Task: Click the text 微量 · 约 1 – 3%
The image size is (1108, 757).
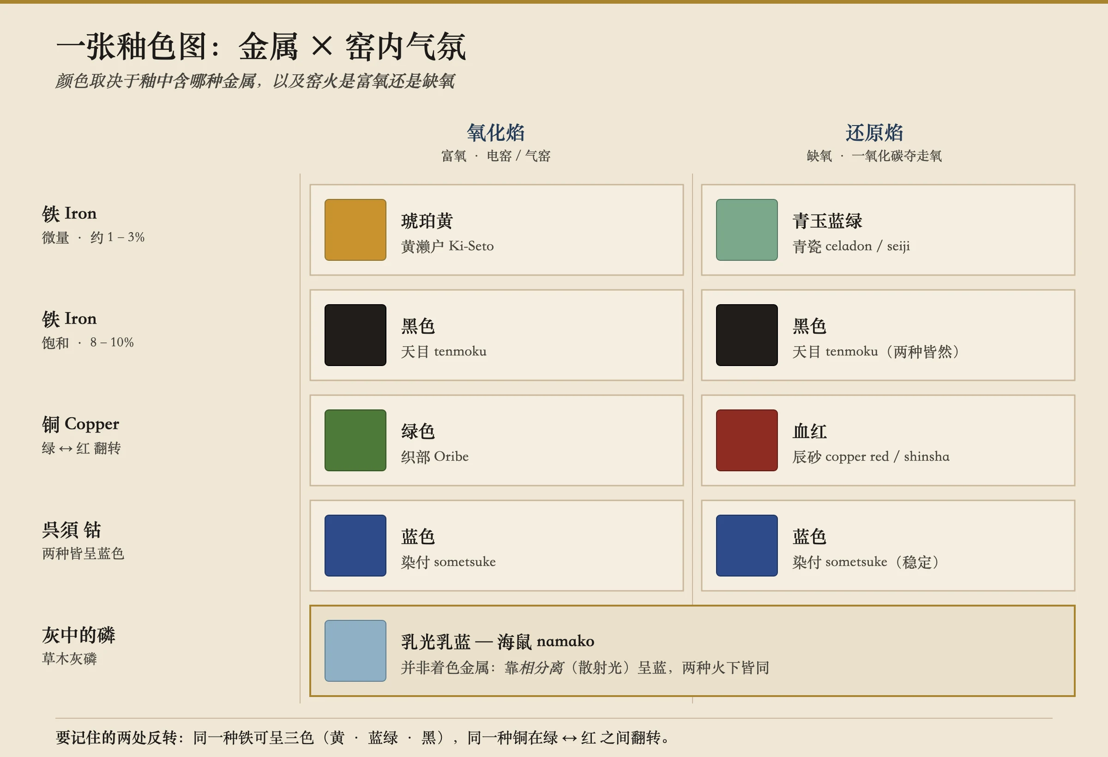Action: [93, 237]
